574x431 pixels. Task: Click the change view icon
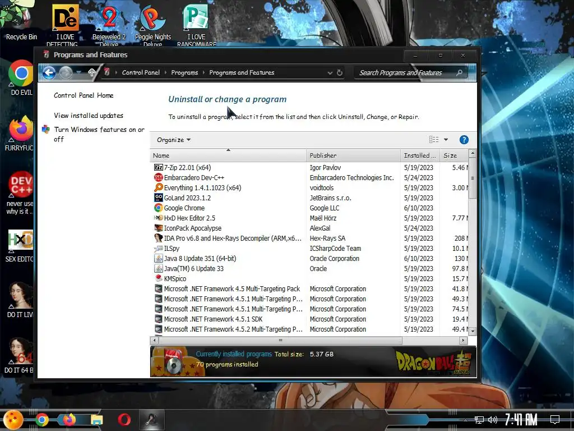434,140
